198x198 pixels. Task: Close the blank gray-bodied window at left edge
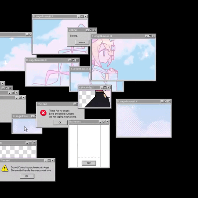[23, 97]
